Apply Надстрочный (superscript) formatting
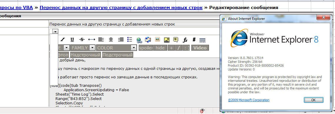Image resolution: width=335 pixels, height=114 pixels. [86, 55]
